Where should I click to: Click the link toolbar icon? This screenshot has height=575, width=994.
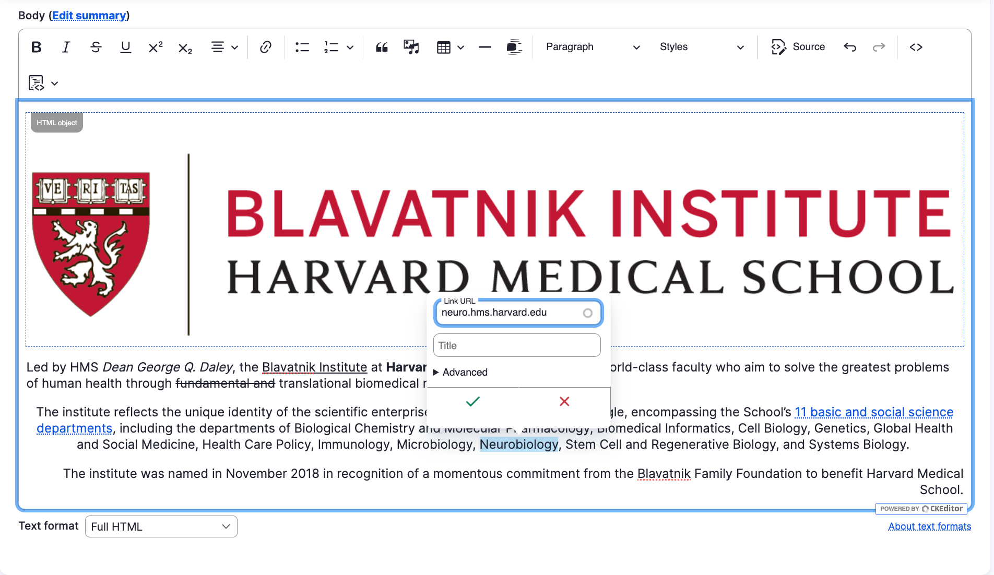click(x=266, y=47)
